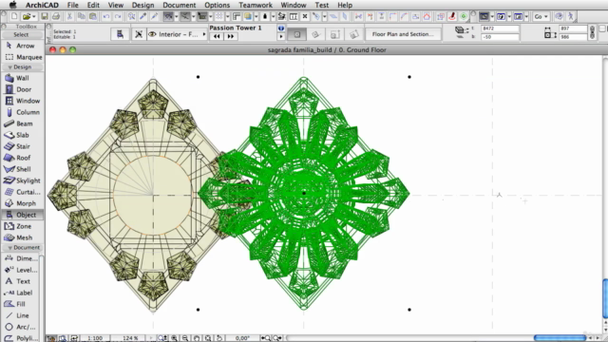Select the Arrow tool

(x=23, y=46)
